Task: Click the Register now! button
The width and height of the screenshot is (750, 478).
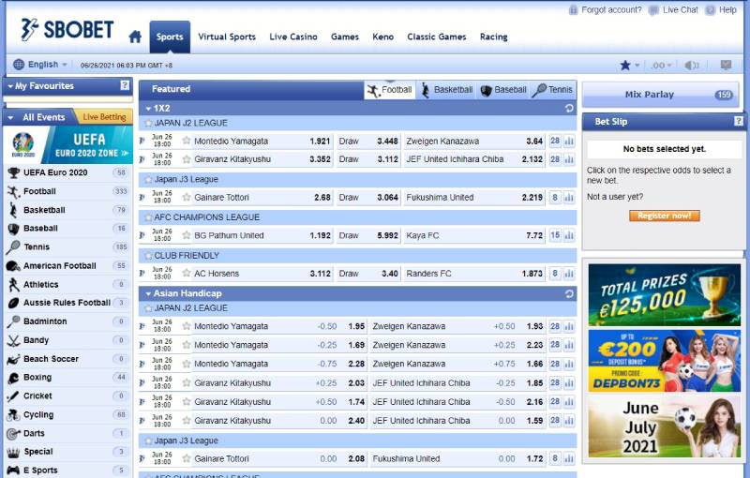Action: pos(664,216)
